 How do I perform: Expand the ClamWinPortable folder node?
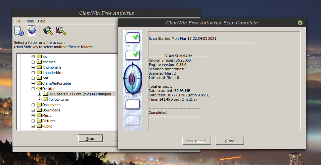coord(33,83)
